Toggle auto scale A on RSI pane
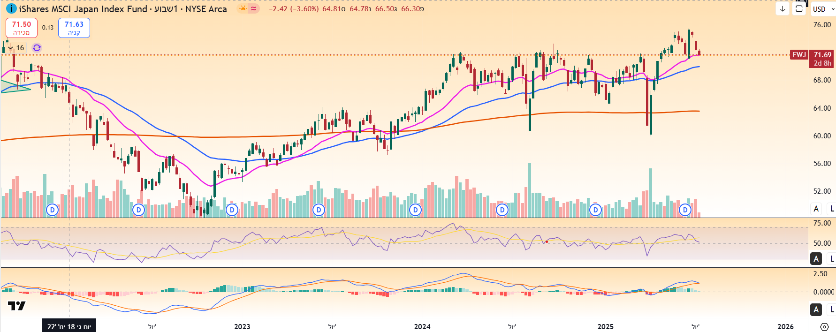836x332 pixels. (816, 258)
